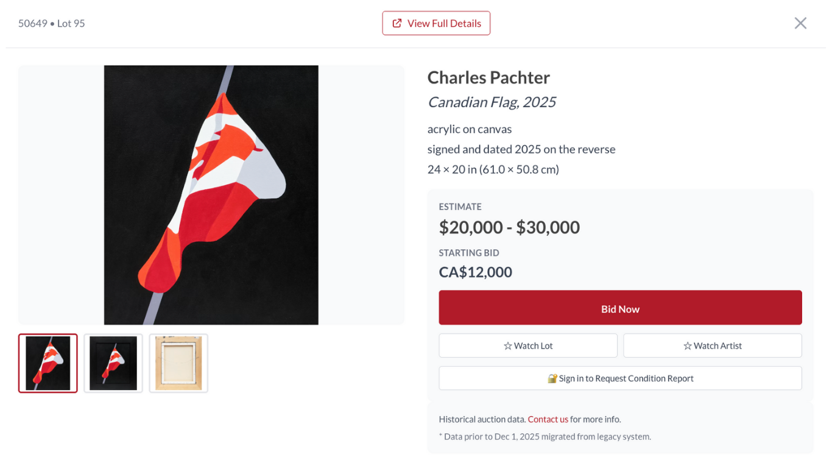The image size is (832, 468).
Task: Toggle Watch Lot for this lot
Action: point(528,346)
